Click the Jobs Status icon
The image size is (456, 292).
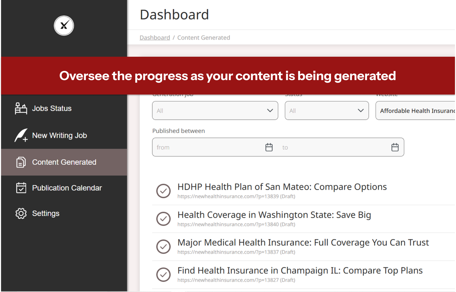tap(21, 108)
